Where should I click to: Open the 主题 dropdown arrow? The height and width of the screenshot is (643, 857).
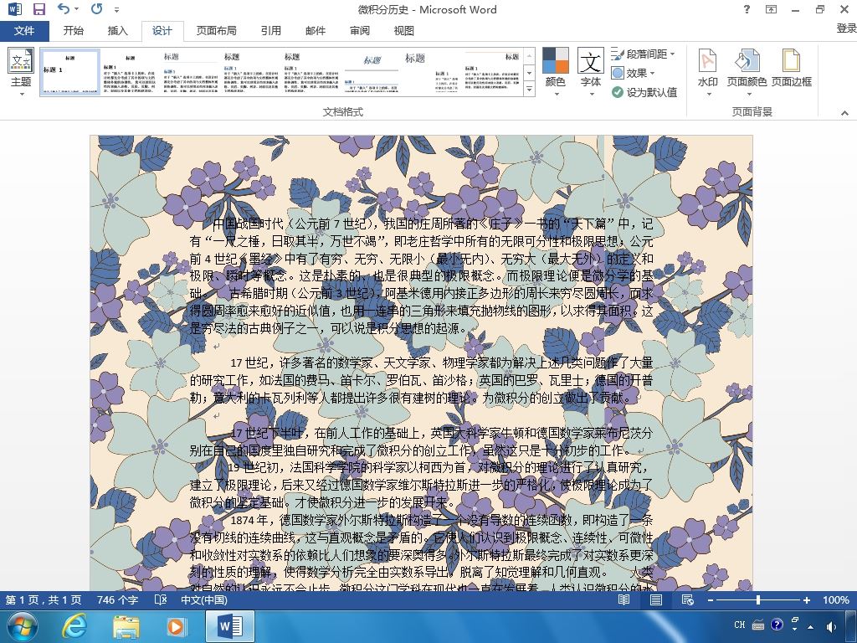coord(21,94)
